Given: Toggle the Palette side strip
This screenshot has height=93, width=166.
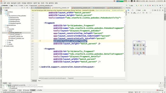Looking at the screenshot, I should coord(126,13).
